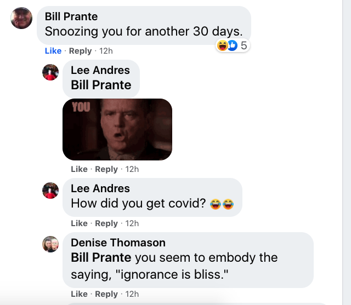Click Lee Andres avatar beside GIF reply
Screen dimensions: 351x305
[50, 72]
